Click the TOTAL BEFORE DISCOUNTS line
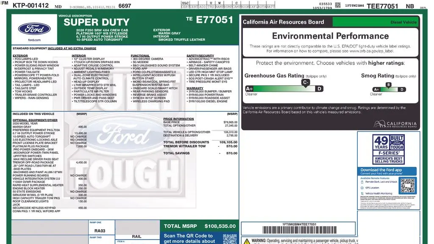The width and height of the screenshot is (434, 244). point(200,142)
